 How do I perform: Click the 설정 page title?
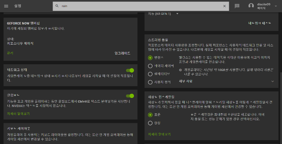[x=18, y=6]
